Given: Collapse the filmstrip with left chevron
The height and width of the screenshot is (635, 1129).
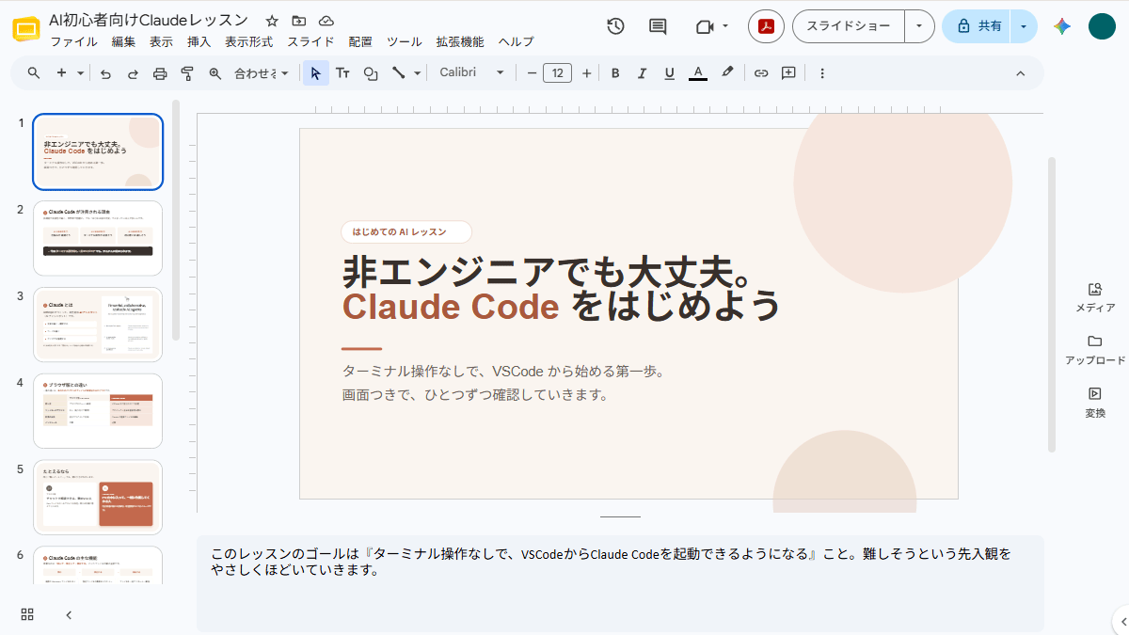Looking at the screenshot, I should [69, 614].
